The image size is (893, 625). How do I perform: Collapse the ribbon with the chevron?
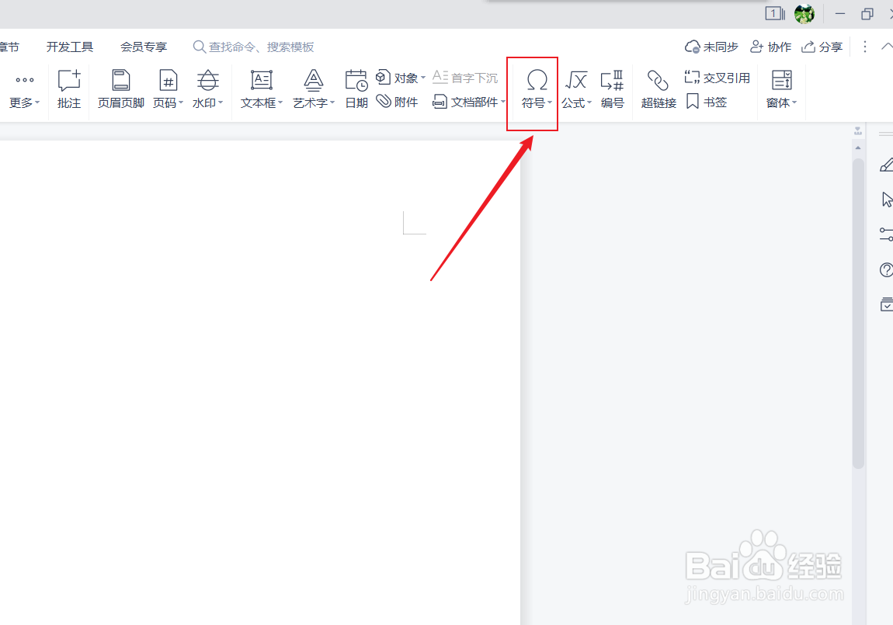pos(887,47)
